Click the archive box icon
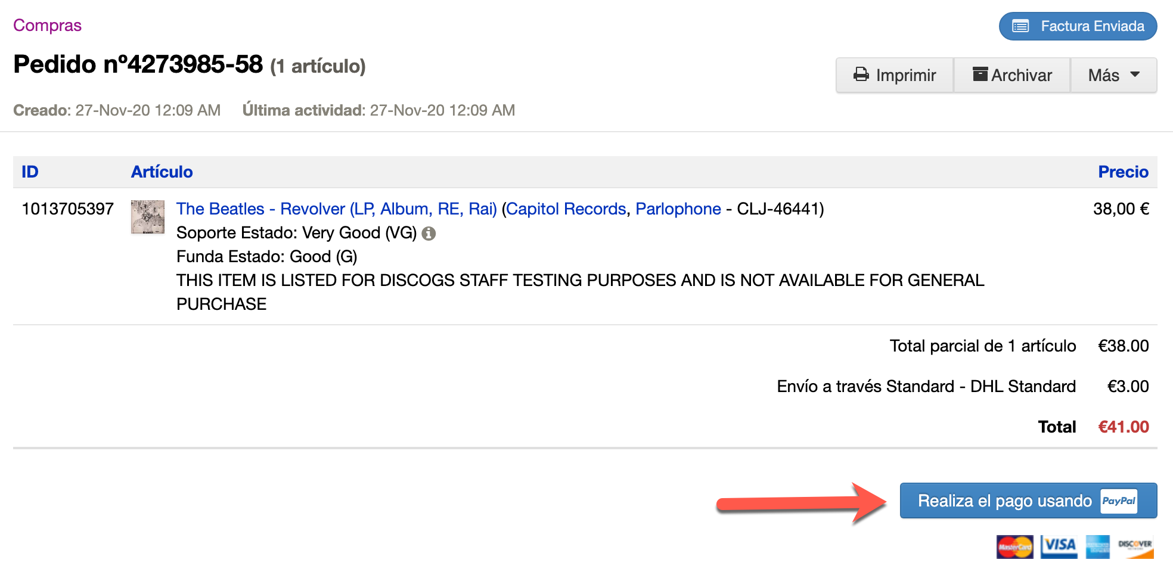The image size is (1173, 572). [980, 74]
